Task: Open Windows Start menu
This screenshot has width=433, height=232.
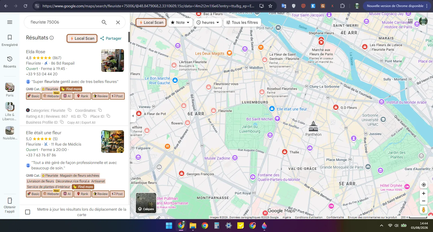Action: pos(169,226)
